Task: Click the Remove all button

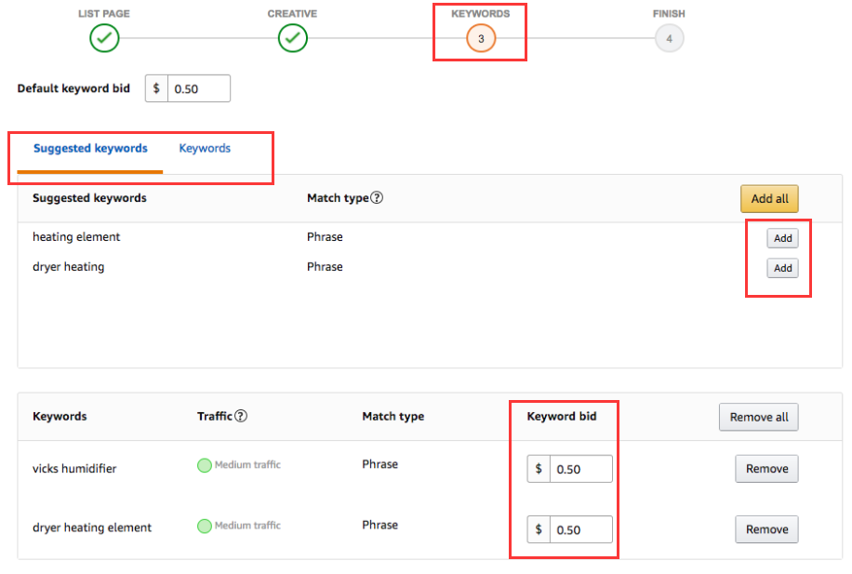Action: click(758, 417)
